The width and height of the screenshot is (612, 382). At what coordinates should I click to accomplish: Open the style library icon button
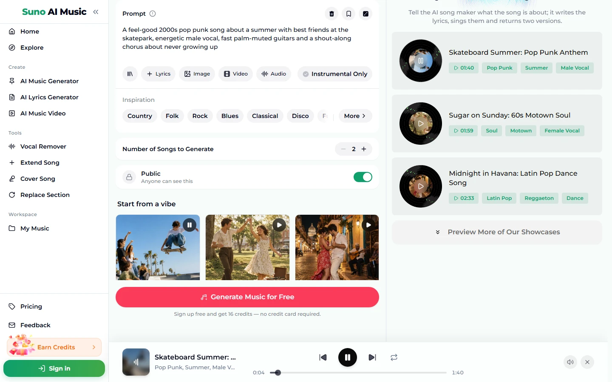click(x=130, y=74)
